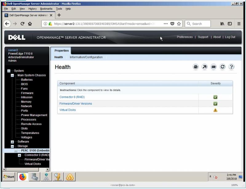Click the clock and key taskbar icon
Image resolution: width=246 pixels, height=189 pixels.
(58, 177)
